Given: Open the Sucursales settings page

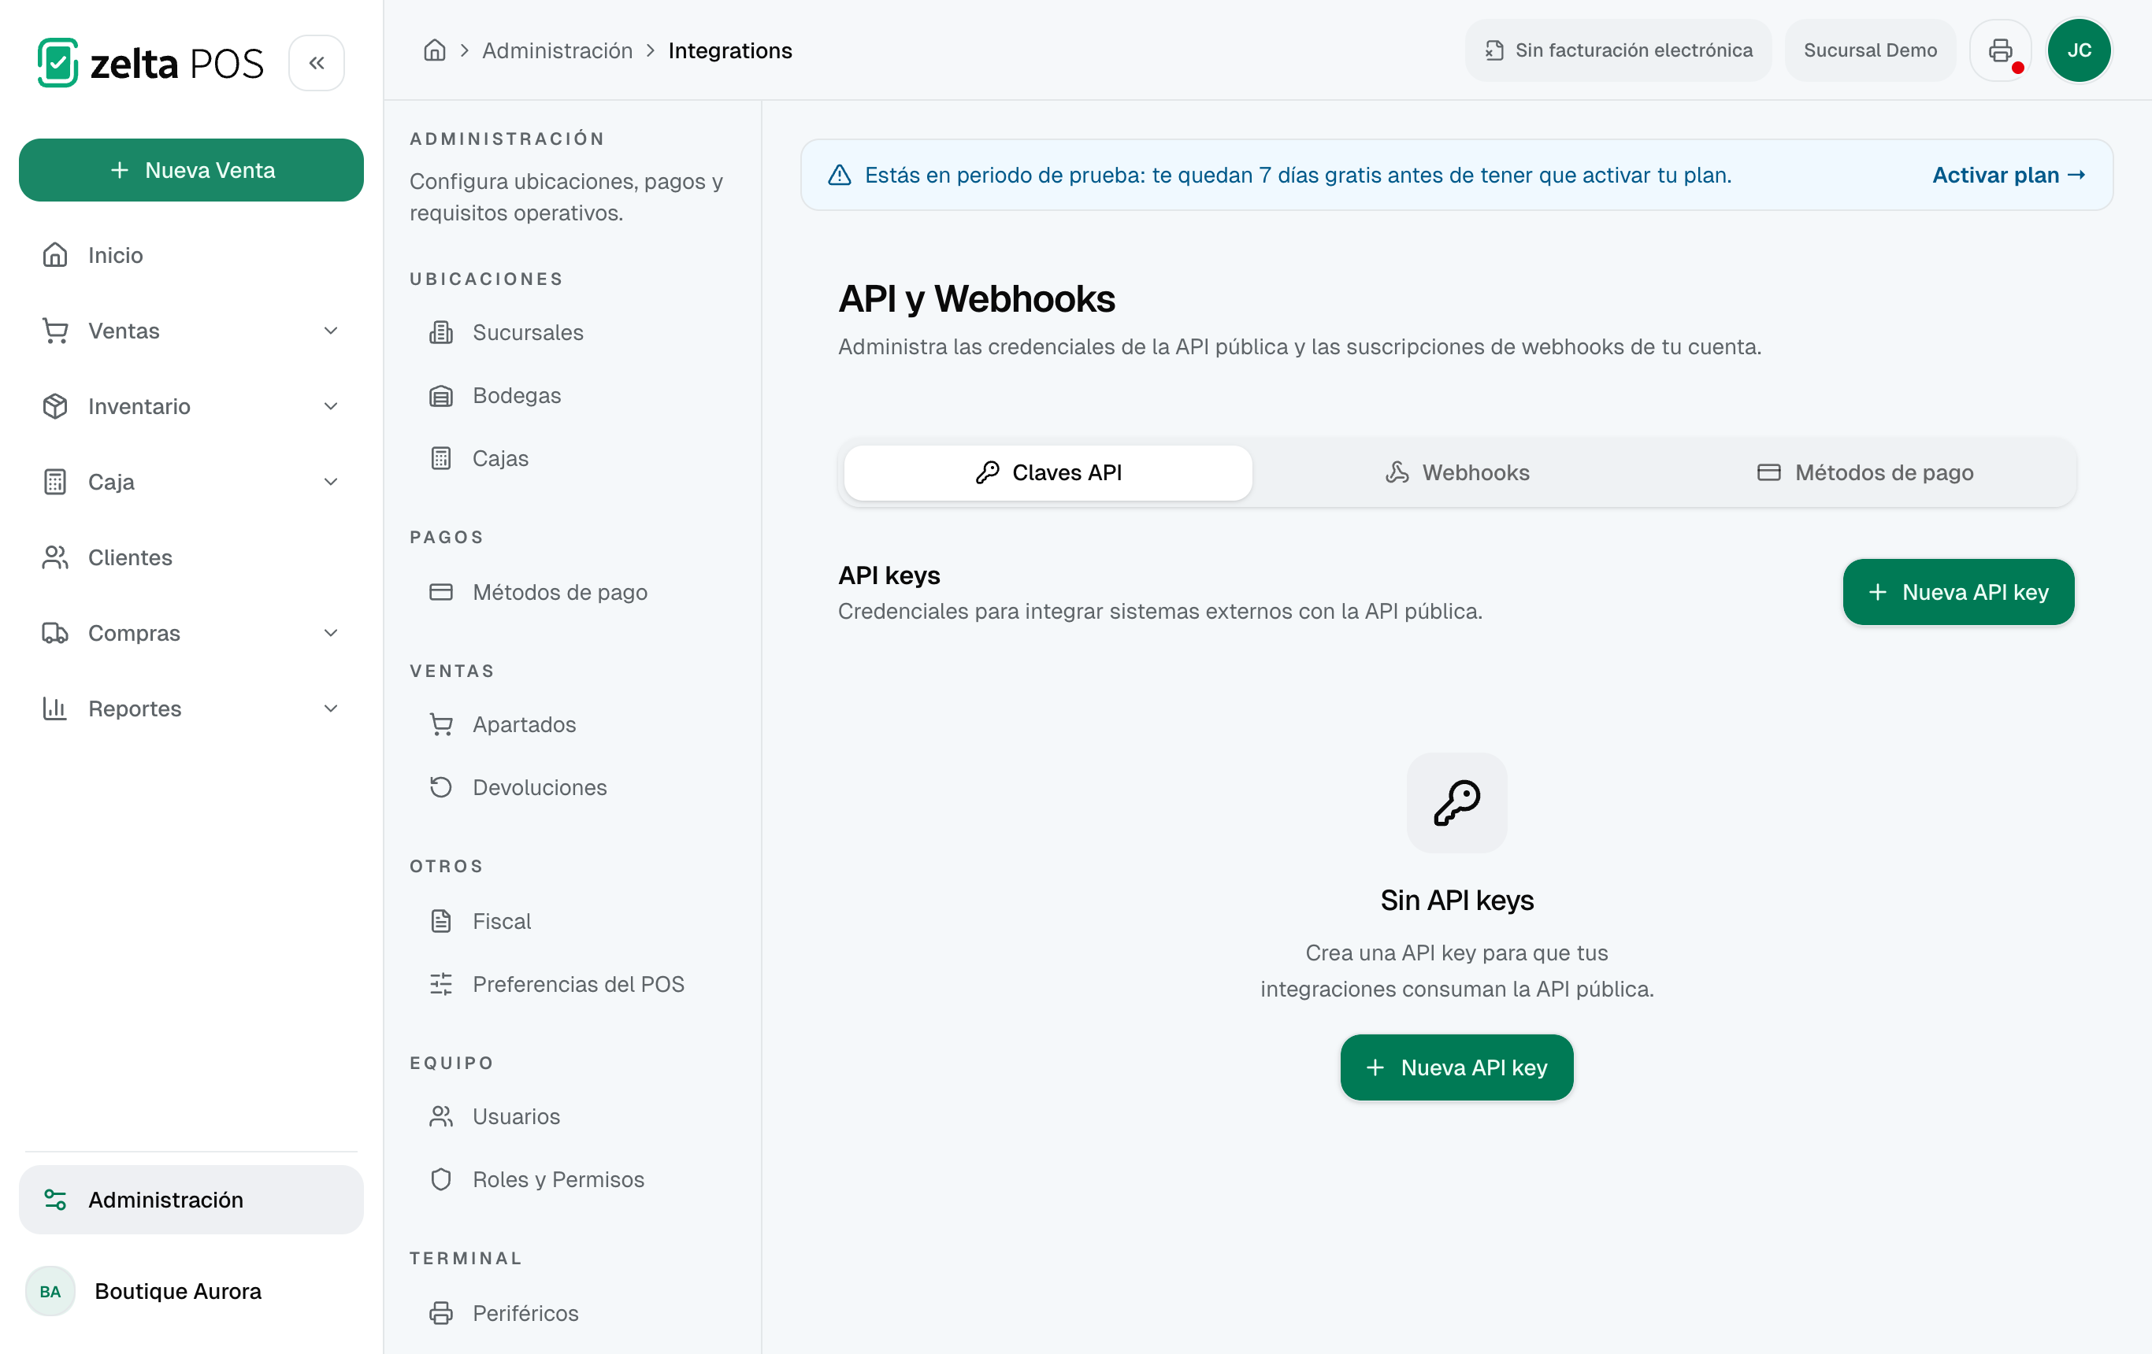Looking at the screenshot, I should point(572,332).
